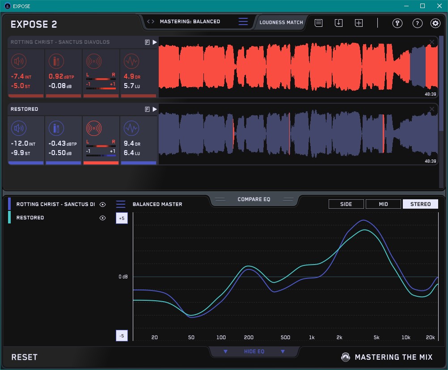Image resolution: width=448 pixels, height=370 pixels.
Task: Collapse the panel with Hide EQ
Action: (x=254, y=352)
